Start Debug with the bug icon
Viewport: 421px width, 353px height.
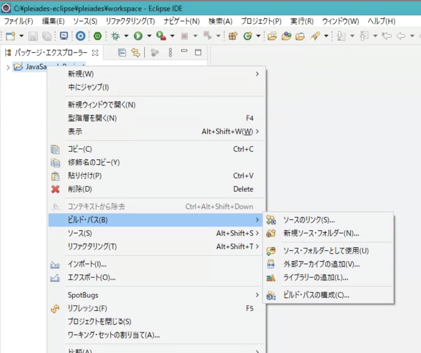tap(116, 36)
